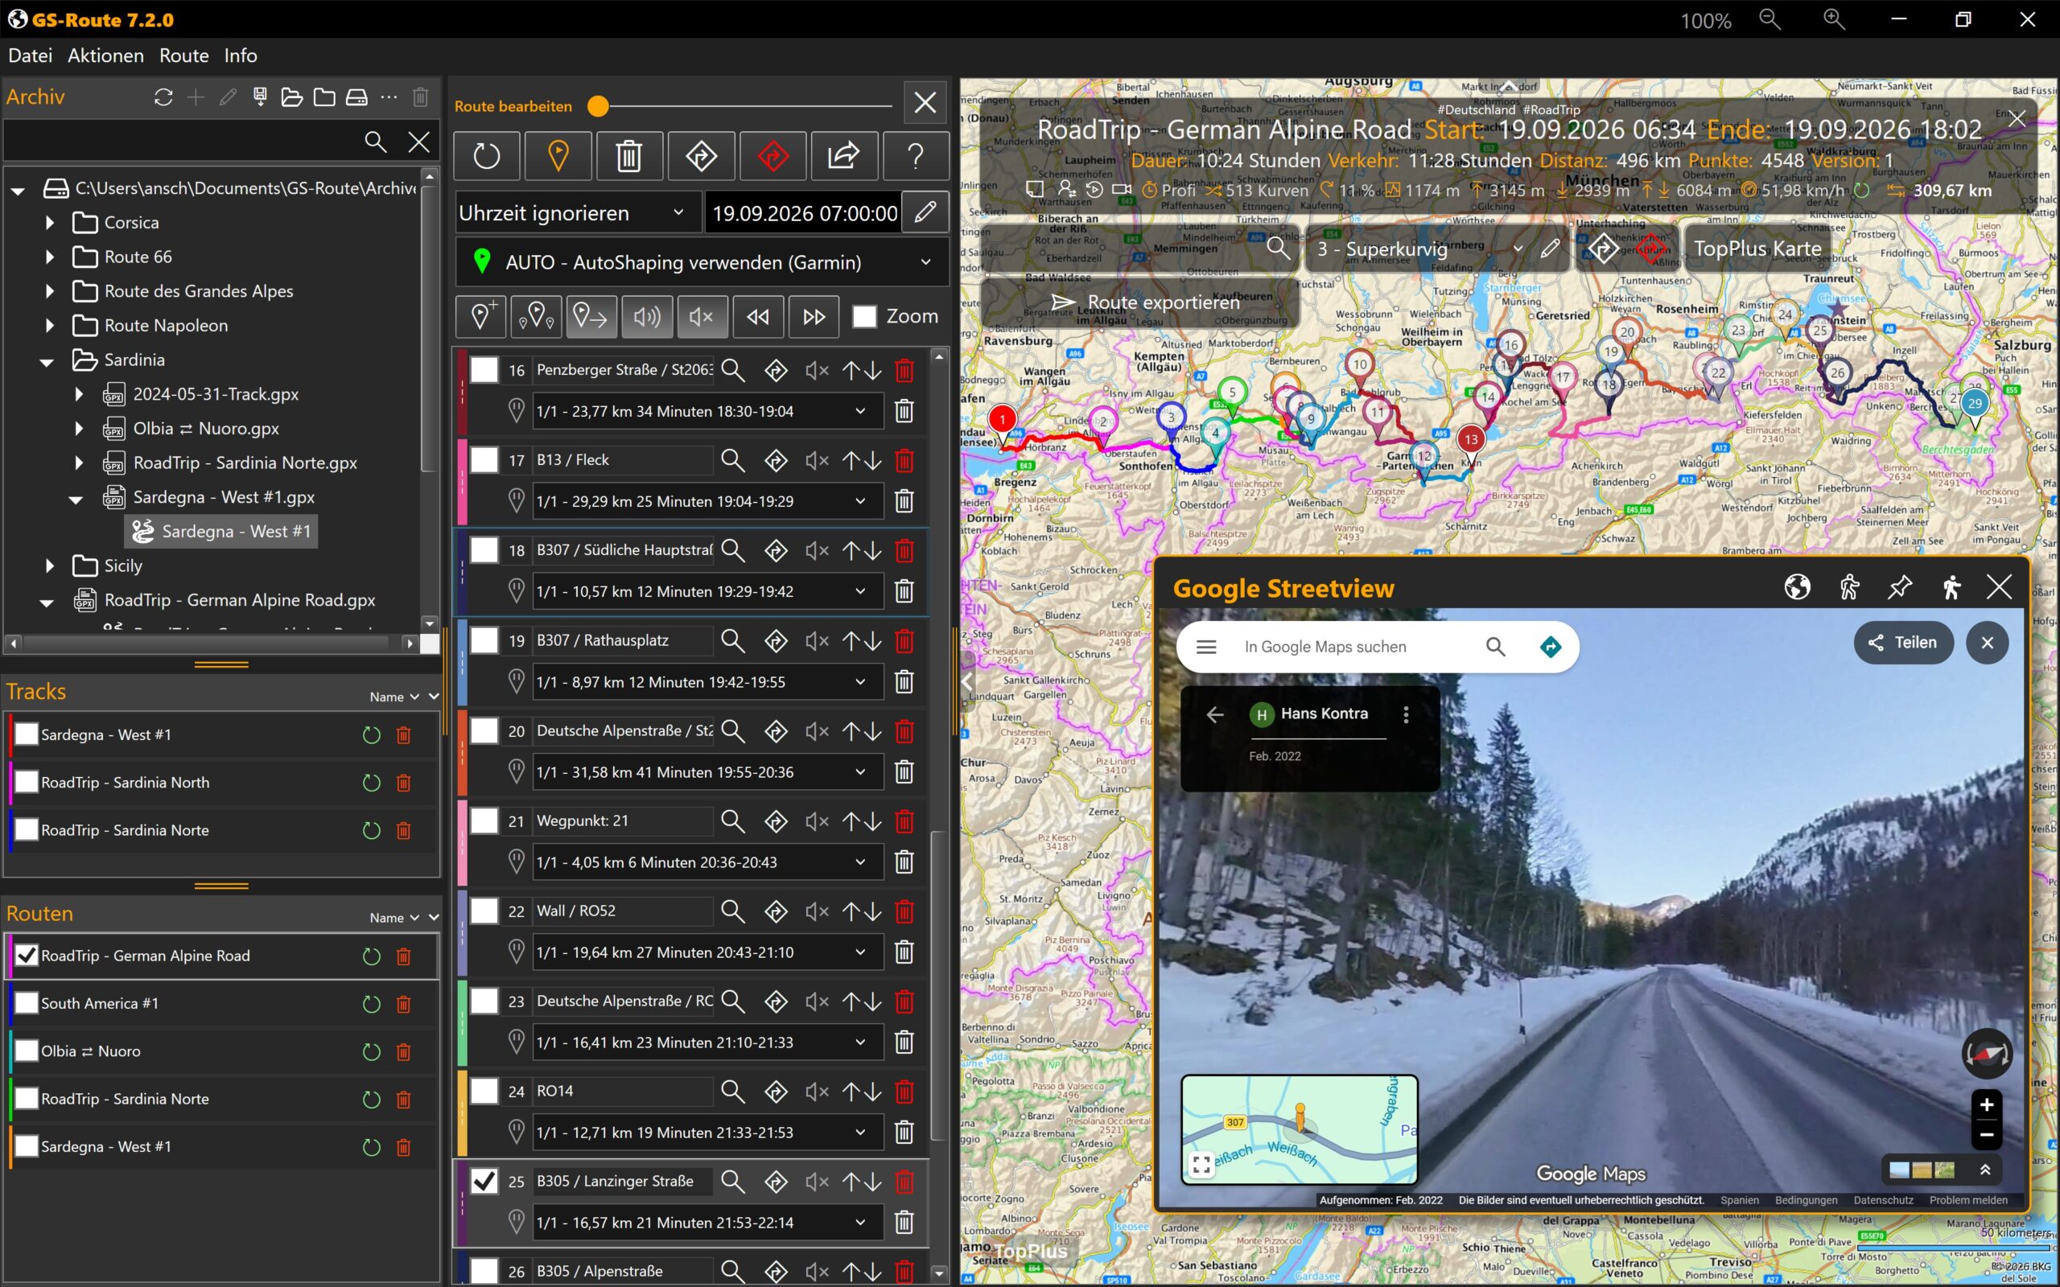Open segment dropdown 1/1 - 29,29 km 25 Minuten
Viewport: 2060px width, 1287px height.
[707, 501]
